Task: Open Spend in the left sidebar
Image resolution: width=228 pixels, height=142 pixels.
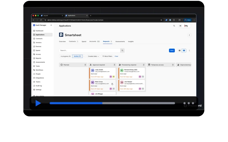Action: [38, 50]
